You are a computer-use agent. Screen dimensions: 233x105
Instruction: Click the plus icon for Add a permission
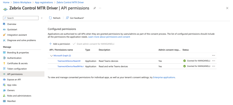click(50, 44)
